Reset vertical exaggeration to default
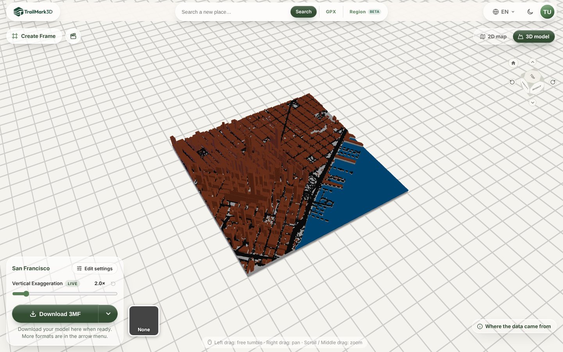Image resolution: width=563 pixels, height=352 pixels. [113, 284]
